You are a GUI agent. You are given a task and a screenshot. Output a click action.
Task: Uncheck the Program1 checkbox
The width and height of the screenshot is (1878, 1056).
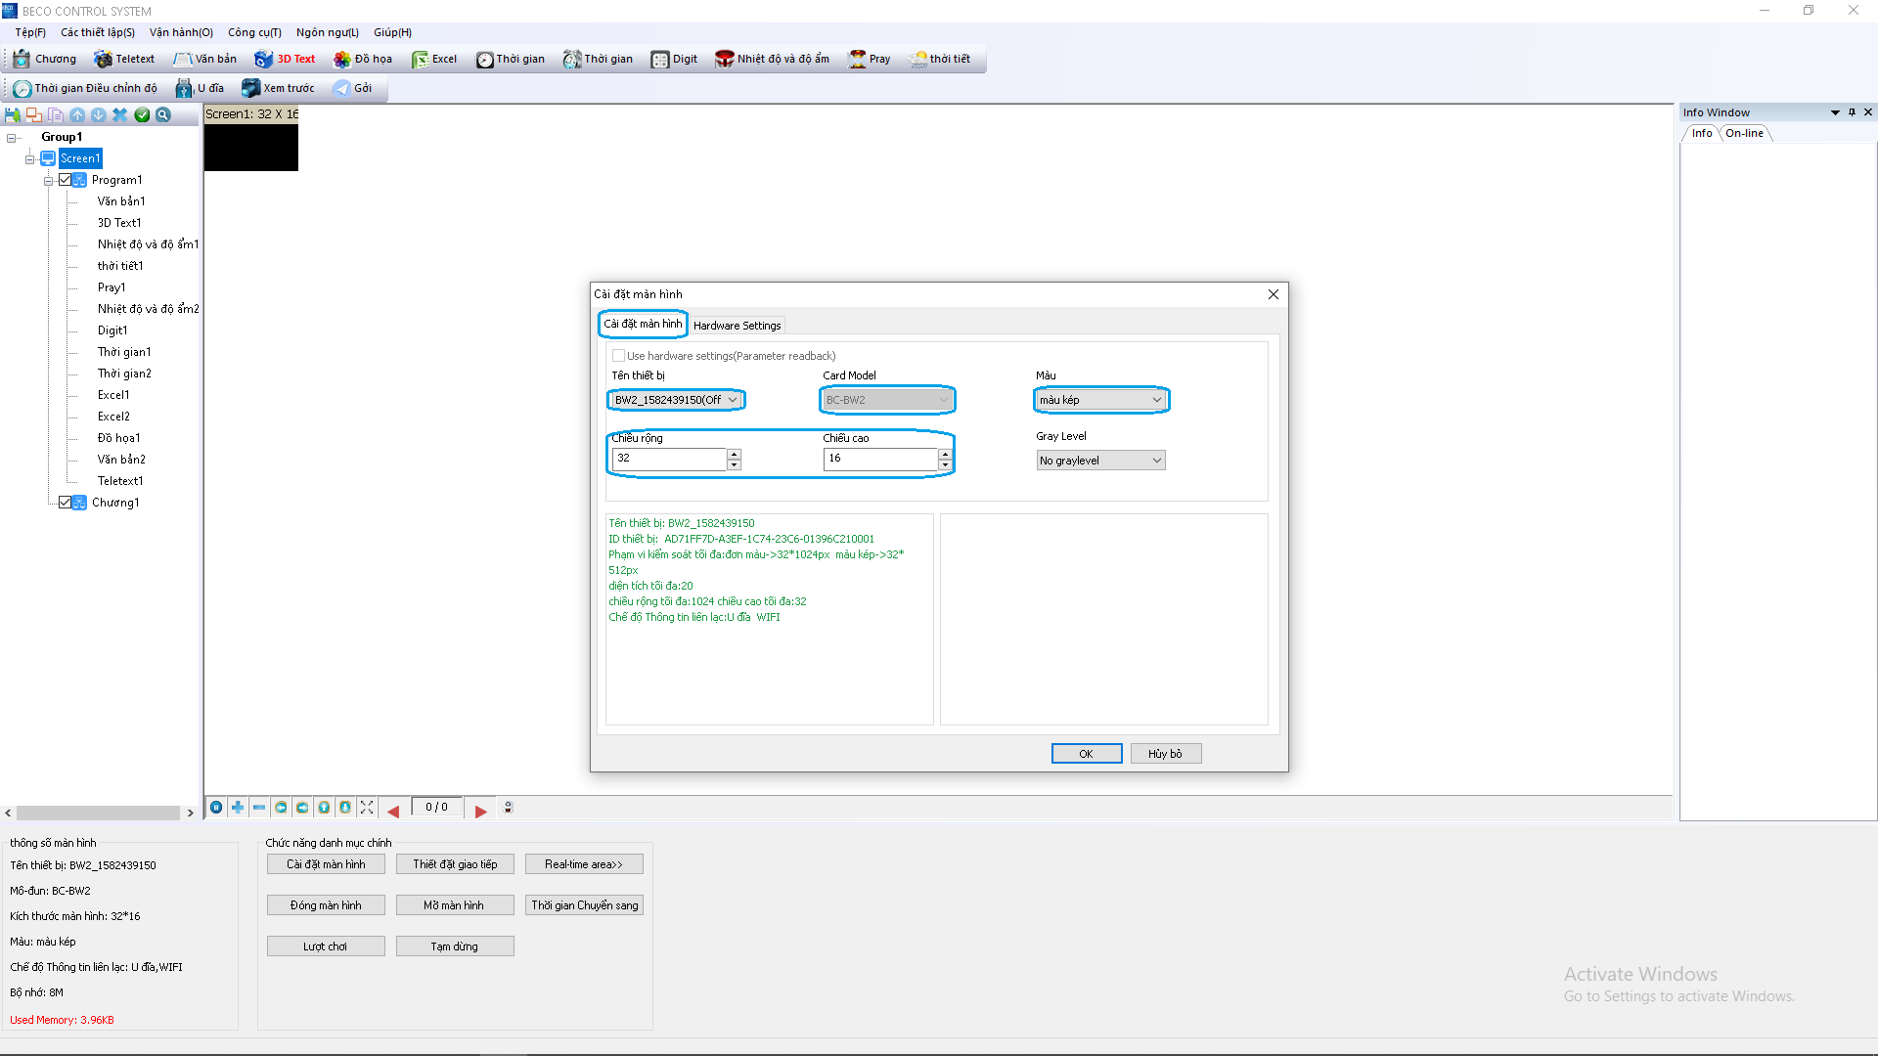66,180
